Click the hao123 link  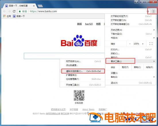click(x=89, y=24)
